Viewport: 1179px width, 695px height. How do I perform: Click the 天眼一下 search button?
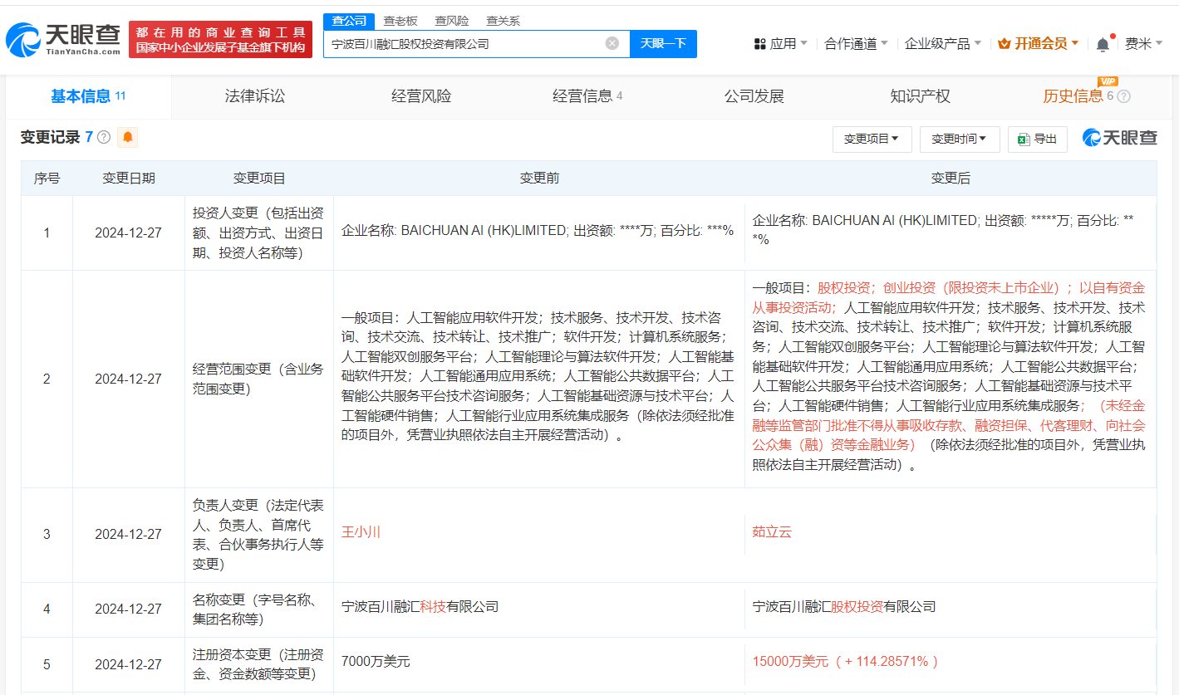663,43
